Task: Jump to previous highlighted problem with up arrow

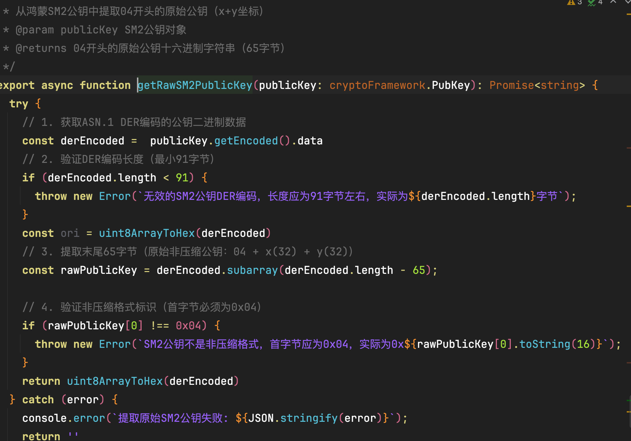Action: click(x=613, y=2)
